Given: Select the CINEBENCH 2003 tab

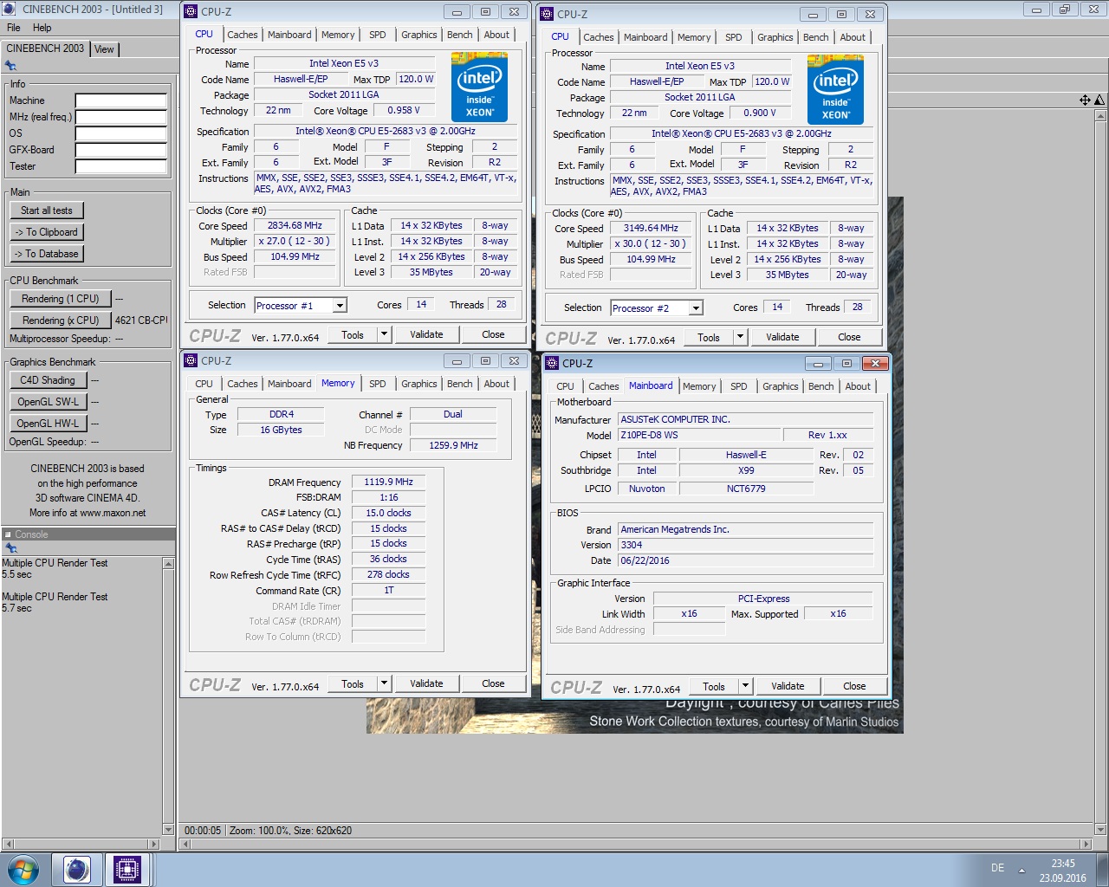Looking at the screenshot, I should 45,49.
